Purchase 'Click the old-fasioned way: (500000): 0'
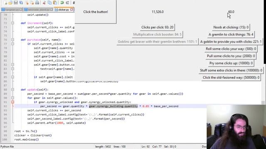The image size is (266, 149). click(231, 77)
